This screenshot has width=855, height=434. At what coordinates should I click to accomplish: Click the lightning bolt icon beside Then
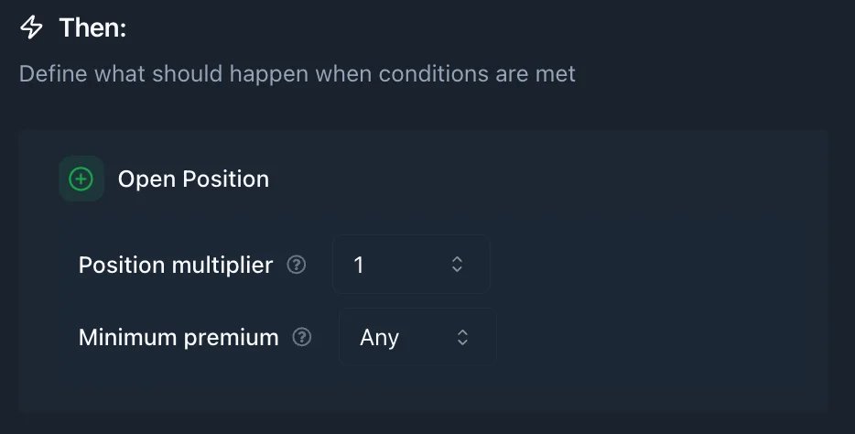(32, 28)
